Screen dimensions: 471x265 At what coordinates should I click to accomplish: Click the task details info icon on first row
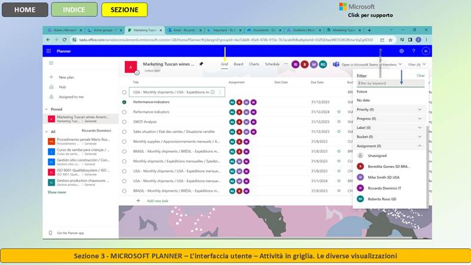tap(213, 93)
